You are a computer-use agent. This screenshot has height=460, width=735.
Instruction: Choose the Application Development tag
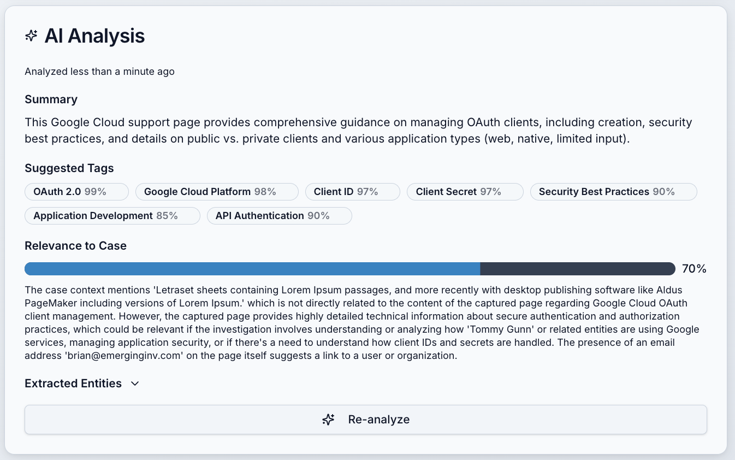pos(112,216)
